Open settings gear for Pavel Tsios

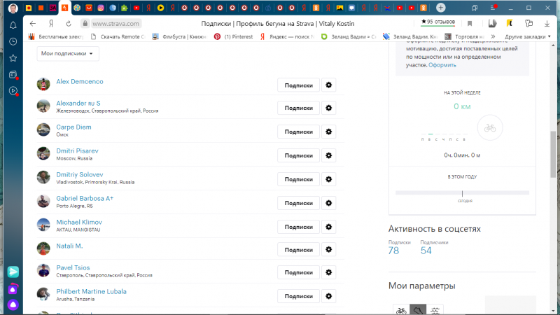click(328, 272)
